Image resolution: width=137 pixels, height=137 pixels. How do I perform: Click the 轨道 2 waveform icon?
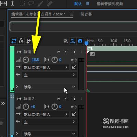(20, 99)
